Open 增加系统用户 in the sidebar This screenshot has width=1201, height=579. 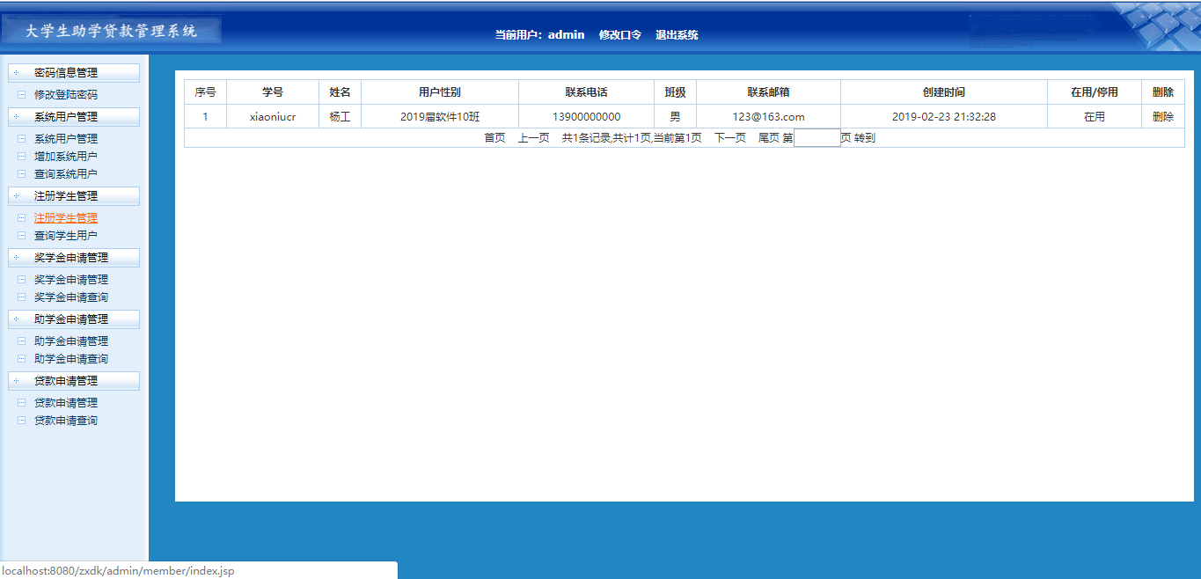(66, 157)
